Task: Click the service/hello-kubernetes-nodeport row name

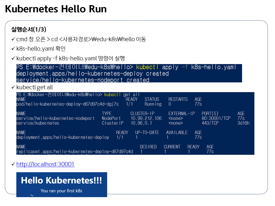Action: click(x=55, y=118)
